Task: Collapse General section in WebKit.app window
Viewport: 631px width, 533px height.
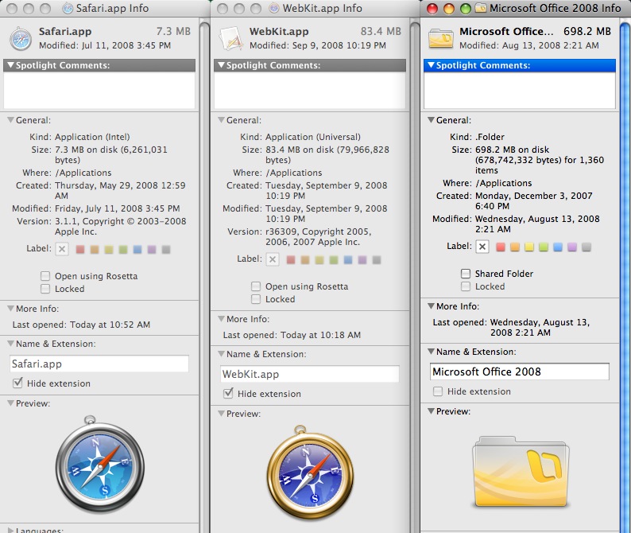Action: pyautogui.click(x=222, y=119)
